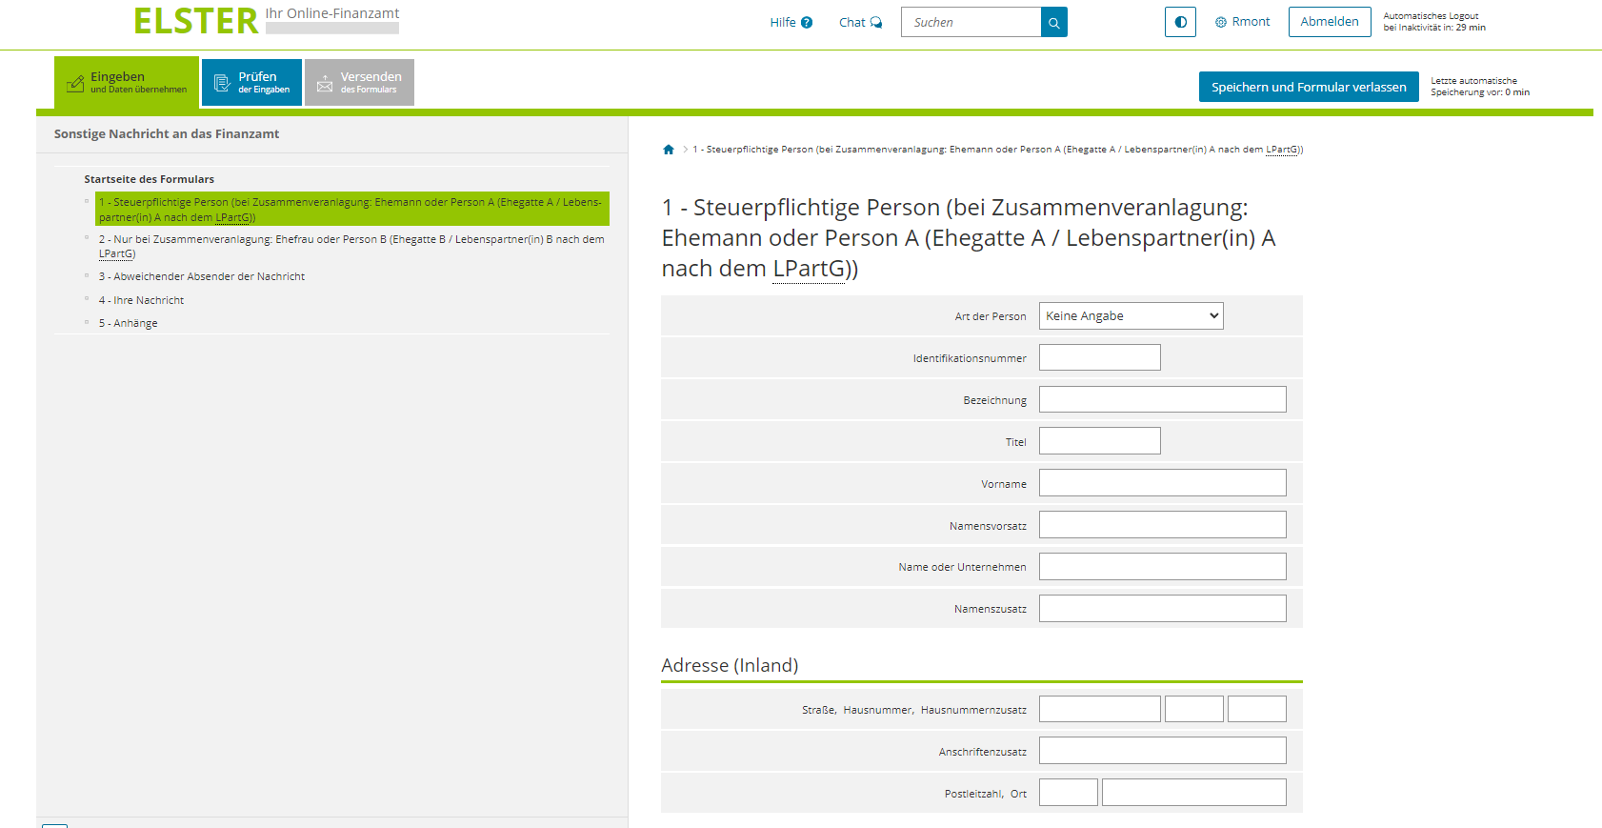This screenshot has height=828, width=1602.
Task: Switch to the Eingeben tab
Action: coord(127,82)
